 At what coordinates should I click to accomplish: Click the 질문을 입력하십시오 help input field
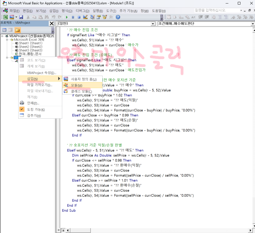tap(217, 10)
